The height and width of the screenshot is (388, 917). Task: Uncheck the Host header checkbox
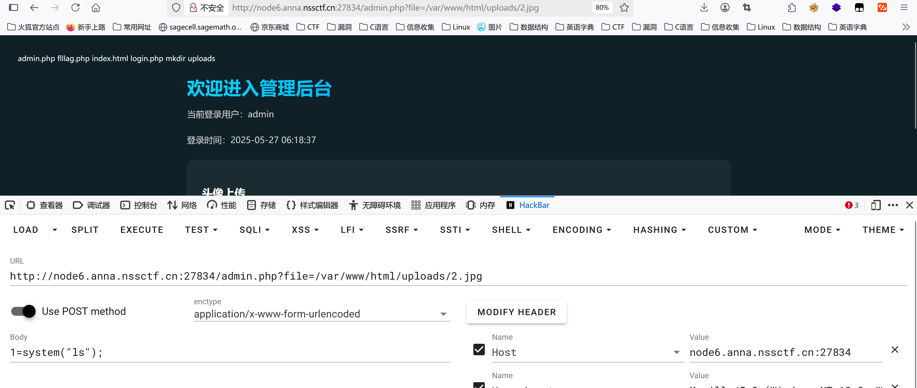coord(479,350)
